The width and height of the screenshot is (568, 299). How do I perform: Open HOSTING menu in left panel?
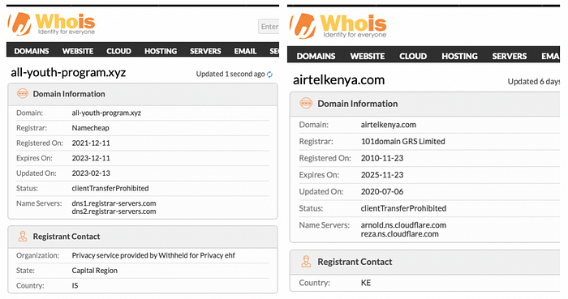click(x=161, y=51)
